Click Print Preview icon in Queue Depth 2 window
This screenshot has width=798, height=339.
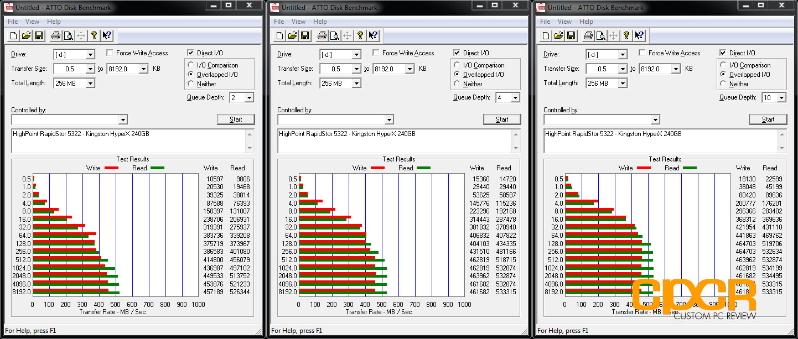[x=69, y=36]
